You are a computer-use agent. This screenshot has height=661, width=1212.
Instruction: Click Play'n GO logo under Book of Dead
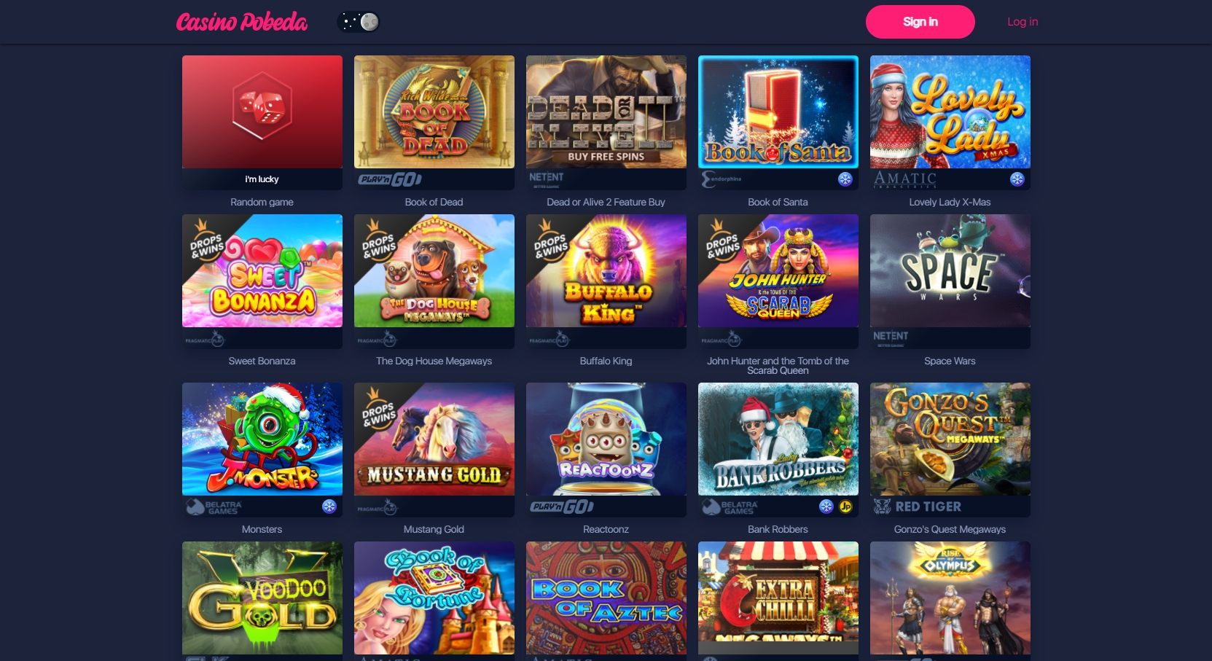tap(390, 179)
